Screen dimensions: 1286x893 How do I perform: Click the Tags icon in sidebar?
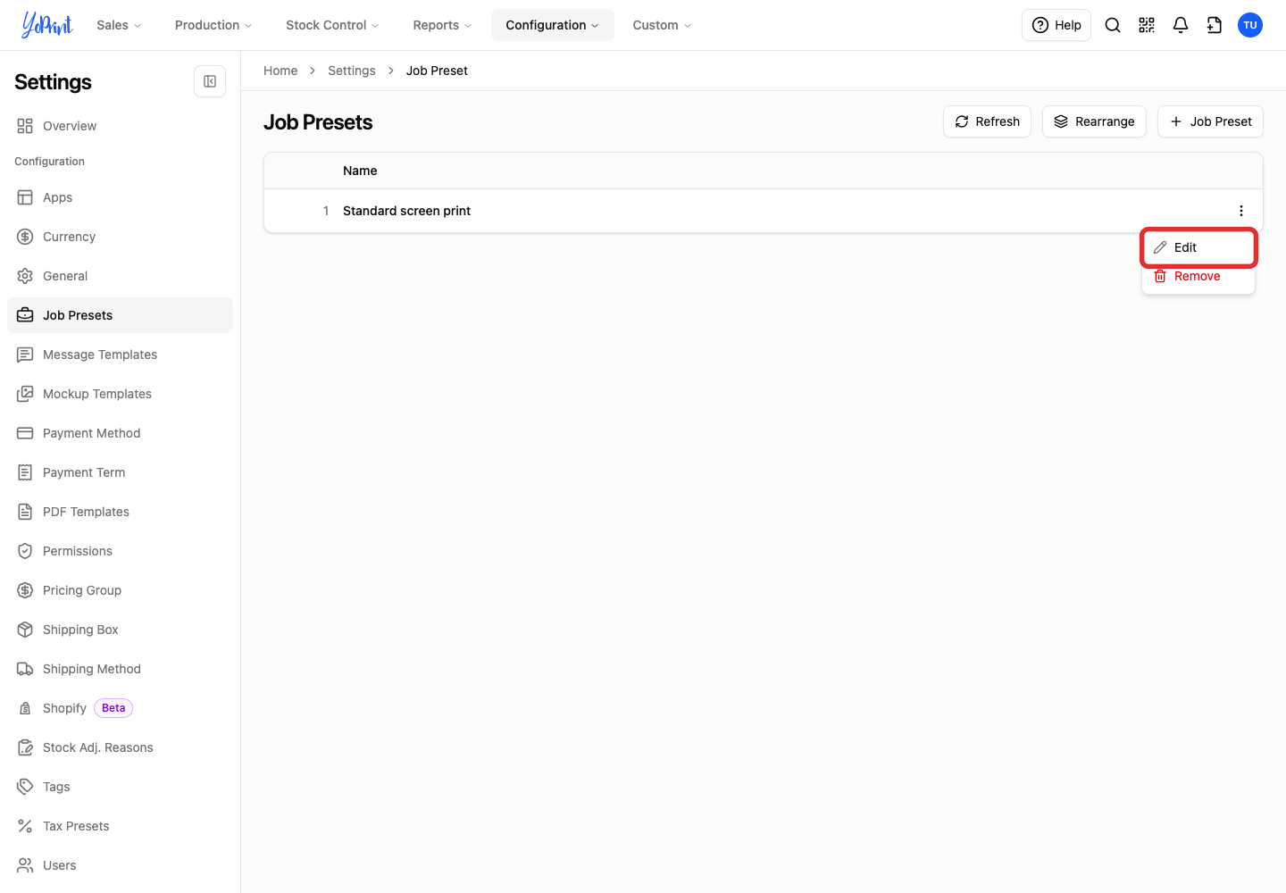tap(25, 787)
